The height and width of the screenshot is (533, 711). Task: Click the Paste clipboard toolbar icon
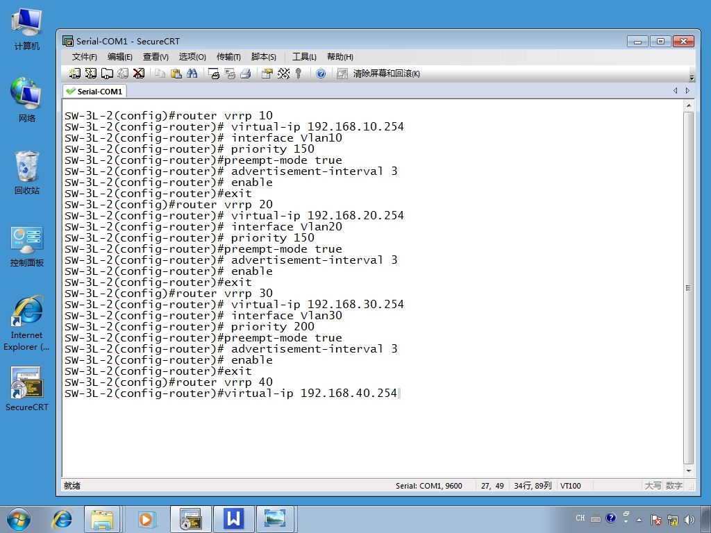point(176,74)
